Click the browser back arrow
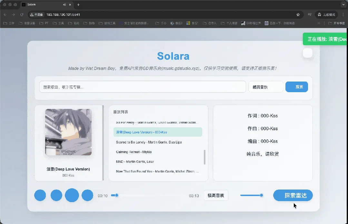This screenshot has height=224, width=348. click(x=5, y=15)
